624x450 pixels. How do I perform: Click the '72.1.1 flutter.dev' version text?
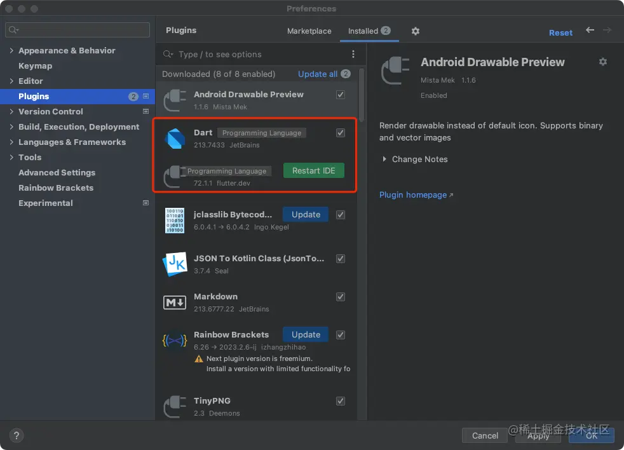(x=222, y=183)
